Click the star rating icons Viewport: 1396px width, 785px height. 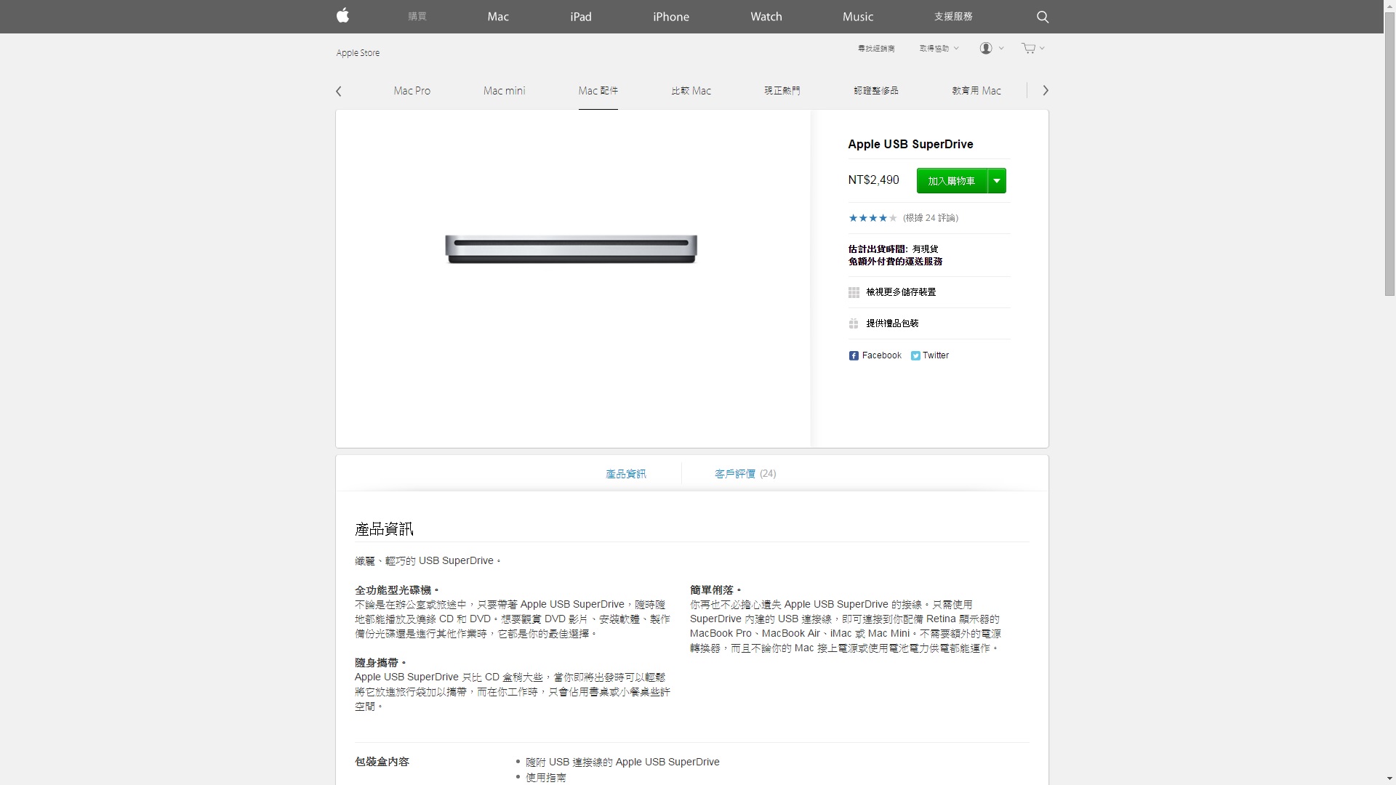coord(872,218)
